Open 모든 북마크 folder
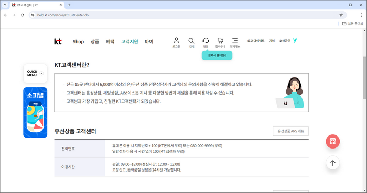The height and width of the screenshot is (193, 367). (x=353, y=24)
